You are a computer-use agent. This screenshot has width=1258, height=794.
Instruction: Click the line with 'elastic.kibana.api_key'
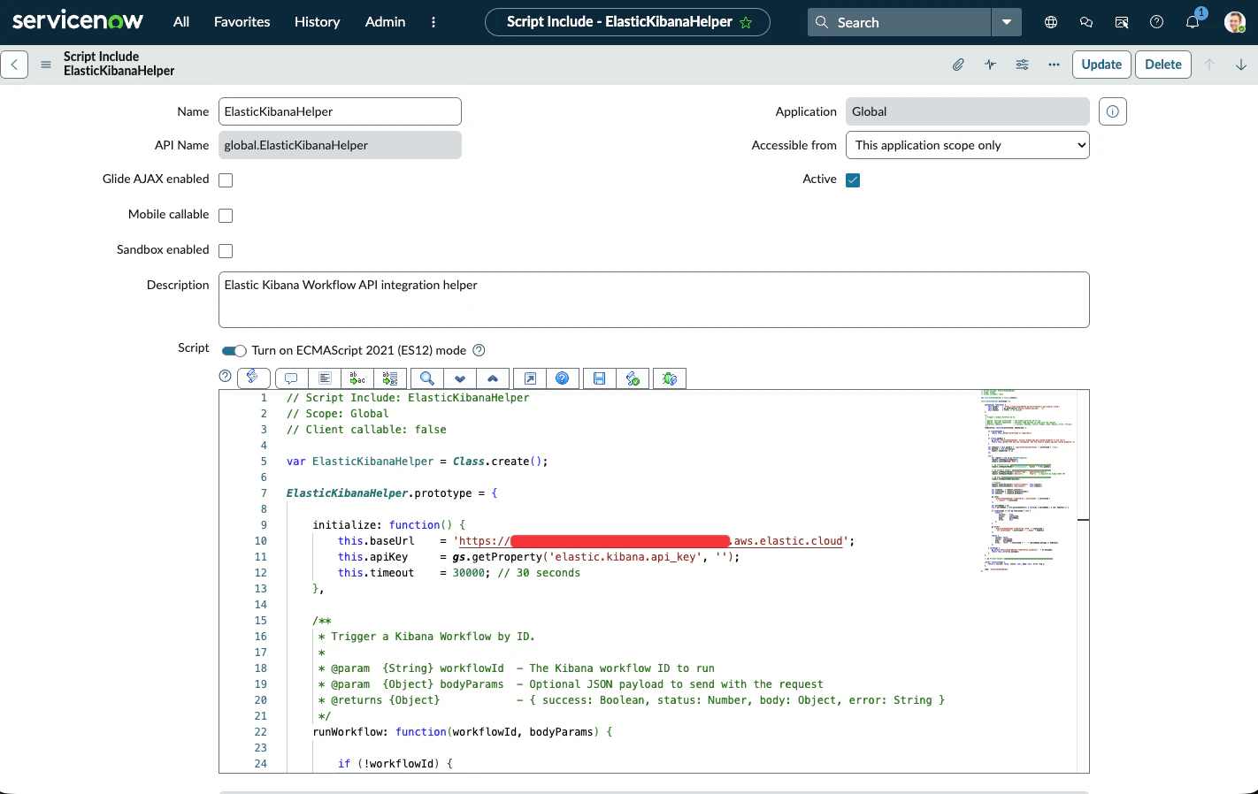point(539,557)
